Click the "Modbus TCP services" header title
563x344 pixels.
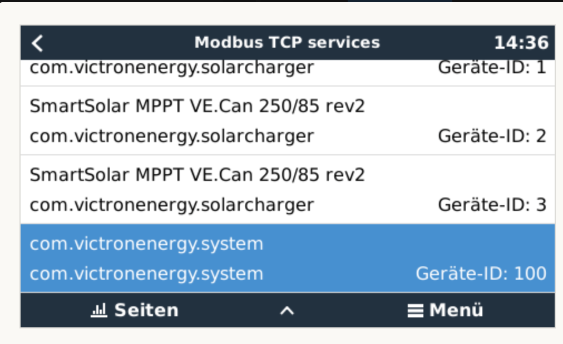287,43
